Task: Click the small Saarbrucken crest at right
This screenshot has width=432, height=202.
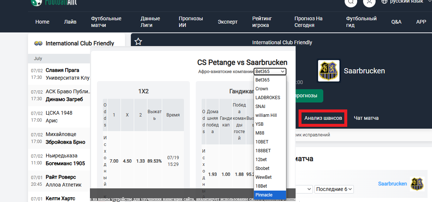Action: (x=417, y=184)
